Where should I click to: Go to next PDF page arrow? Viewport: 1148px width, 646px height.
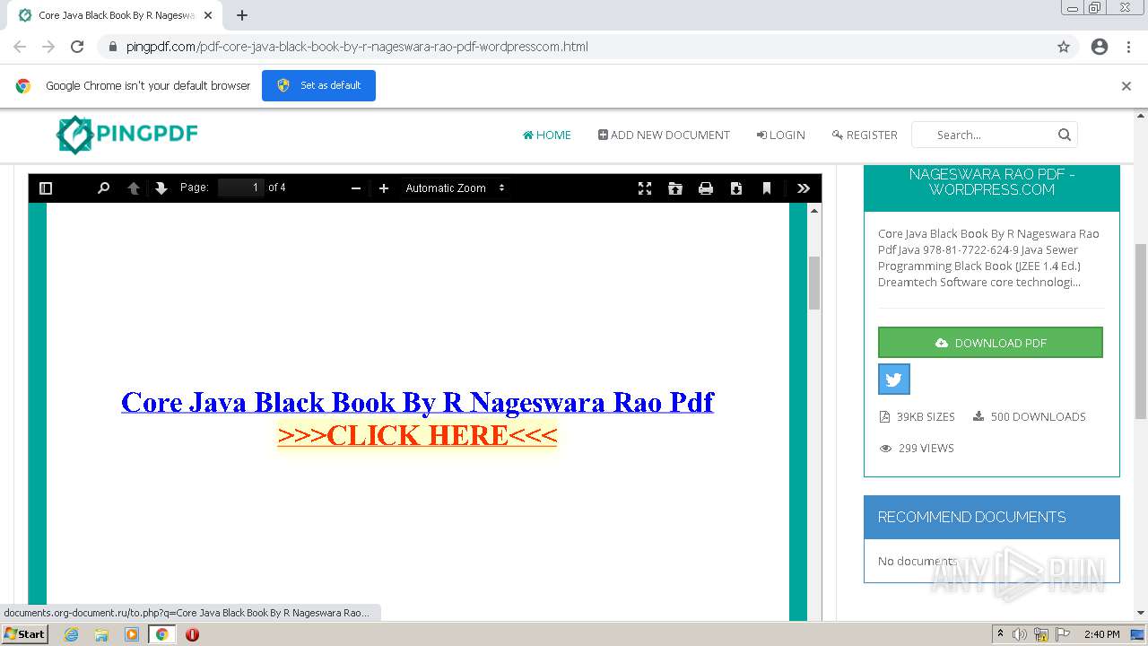pos(161,188)
